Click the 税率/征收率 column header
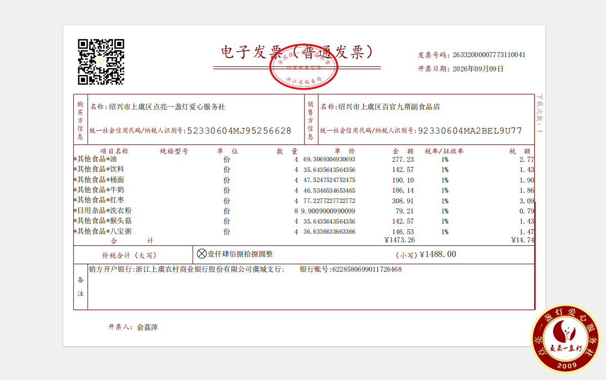This screenshot has width=606, height=380. (444, 151)
